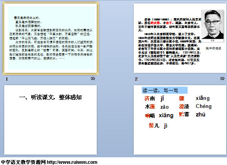
Task: Select the slide 2 thumbnail about Lao She
Action: tap(180, 38)
